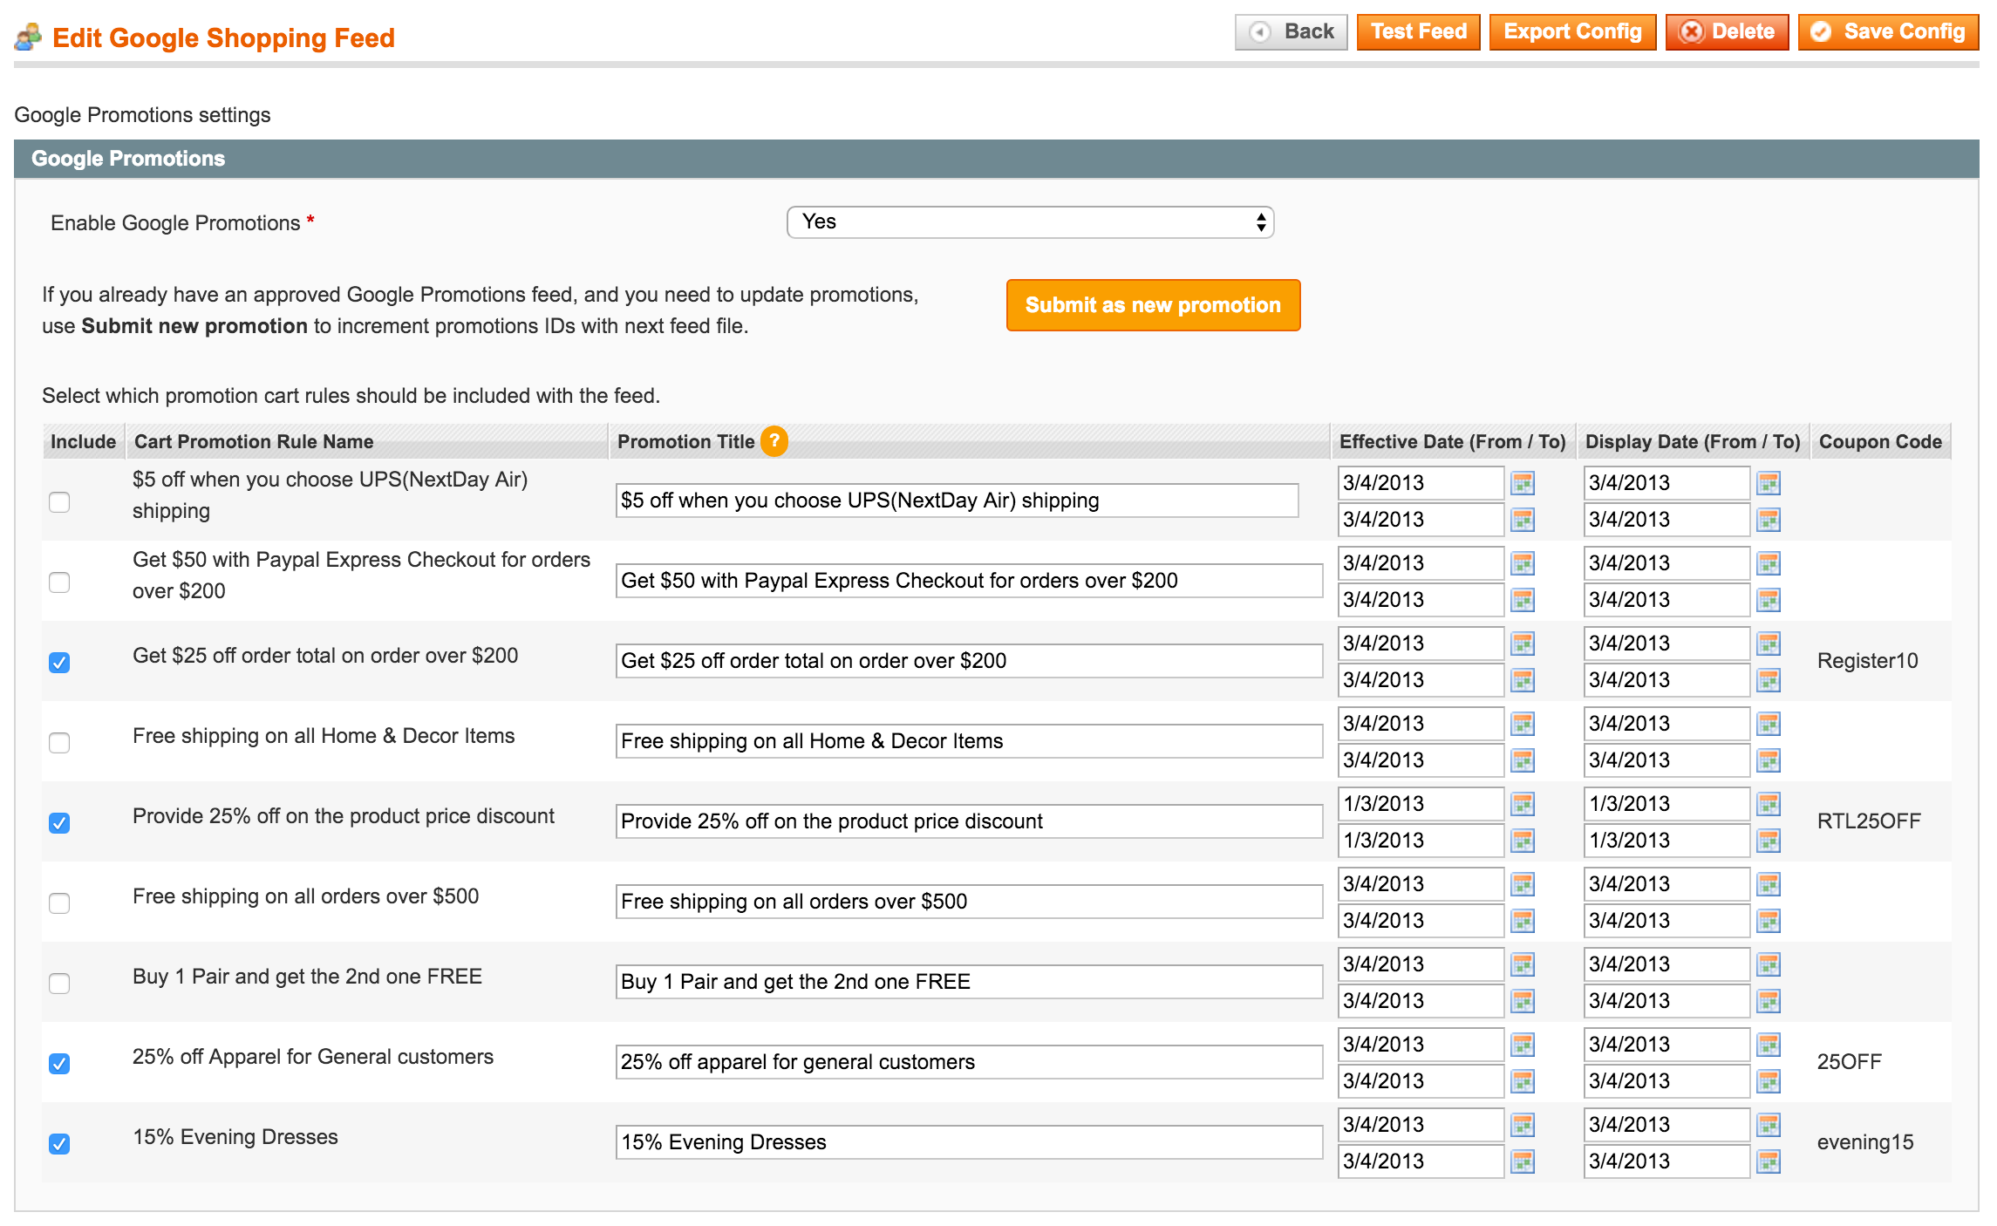Image resolution: width=1997 pixels, height=1226 pixels.
Task: Open calendar for Paypal Express effective from date
Action: [x=1523, y=563]
